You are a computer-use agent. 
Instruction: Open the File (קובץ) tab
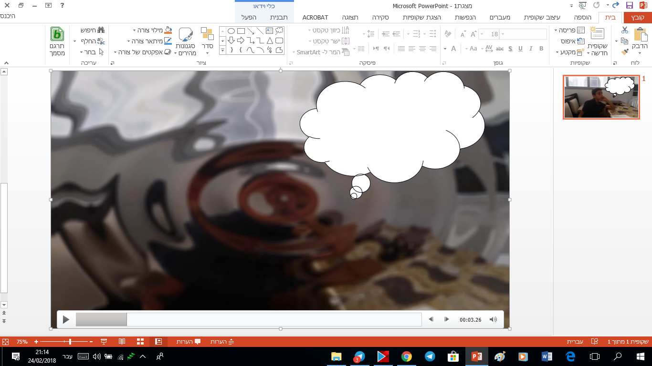point(637,18)
